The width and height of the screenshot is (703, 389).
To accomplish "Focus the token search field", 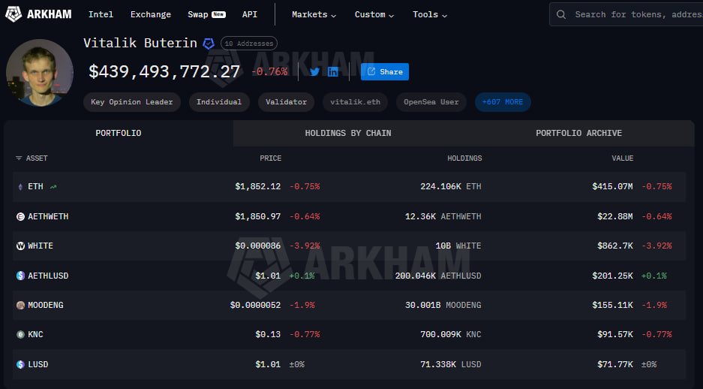I will 626,14.
